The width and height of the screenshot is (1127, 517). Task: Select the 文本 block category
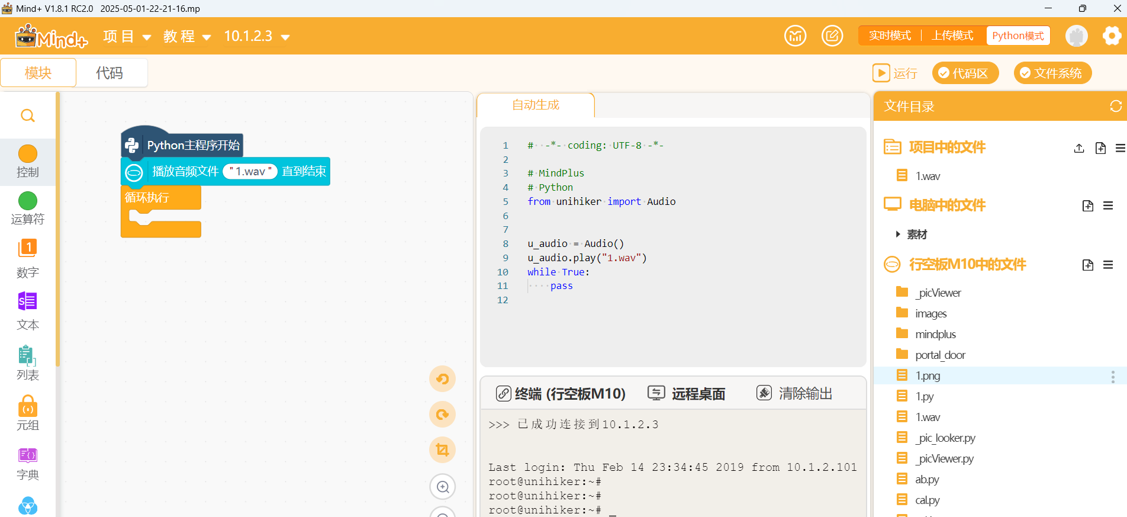click(27, 311)
